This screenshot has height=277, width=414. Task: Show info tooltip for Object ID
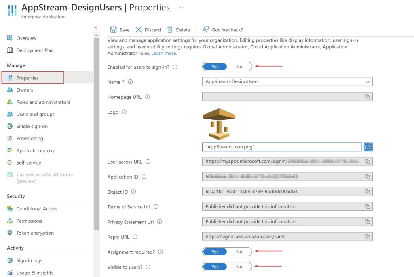point(133,192)
